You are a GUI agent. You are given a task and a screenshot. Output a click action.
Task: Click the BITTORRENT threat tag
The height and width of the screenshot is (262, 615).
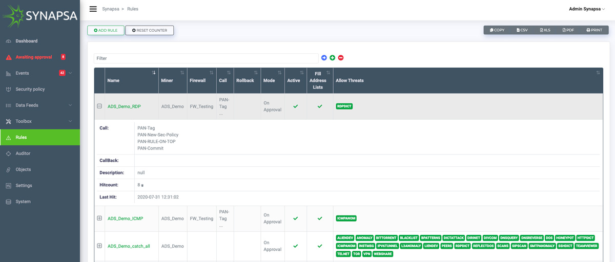[x=386, y=238]
